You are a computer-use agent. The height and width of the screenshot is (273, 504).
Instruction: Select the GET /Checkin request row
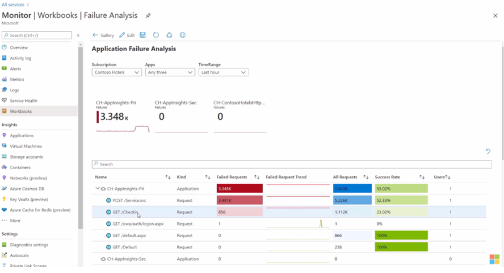289,212
